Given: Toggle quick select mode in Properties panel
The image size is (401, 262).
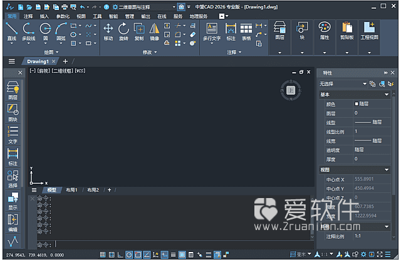Looking at the screenshot, I should pos(391,83).
